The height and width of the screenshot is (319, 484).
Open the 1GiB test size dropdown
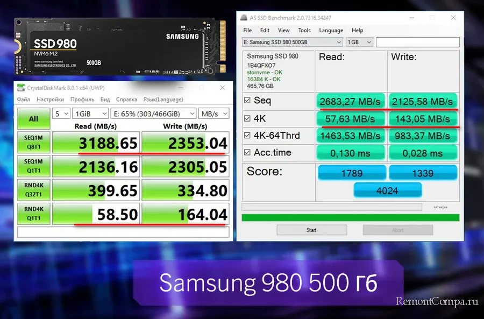90,114
